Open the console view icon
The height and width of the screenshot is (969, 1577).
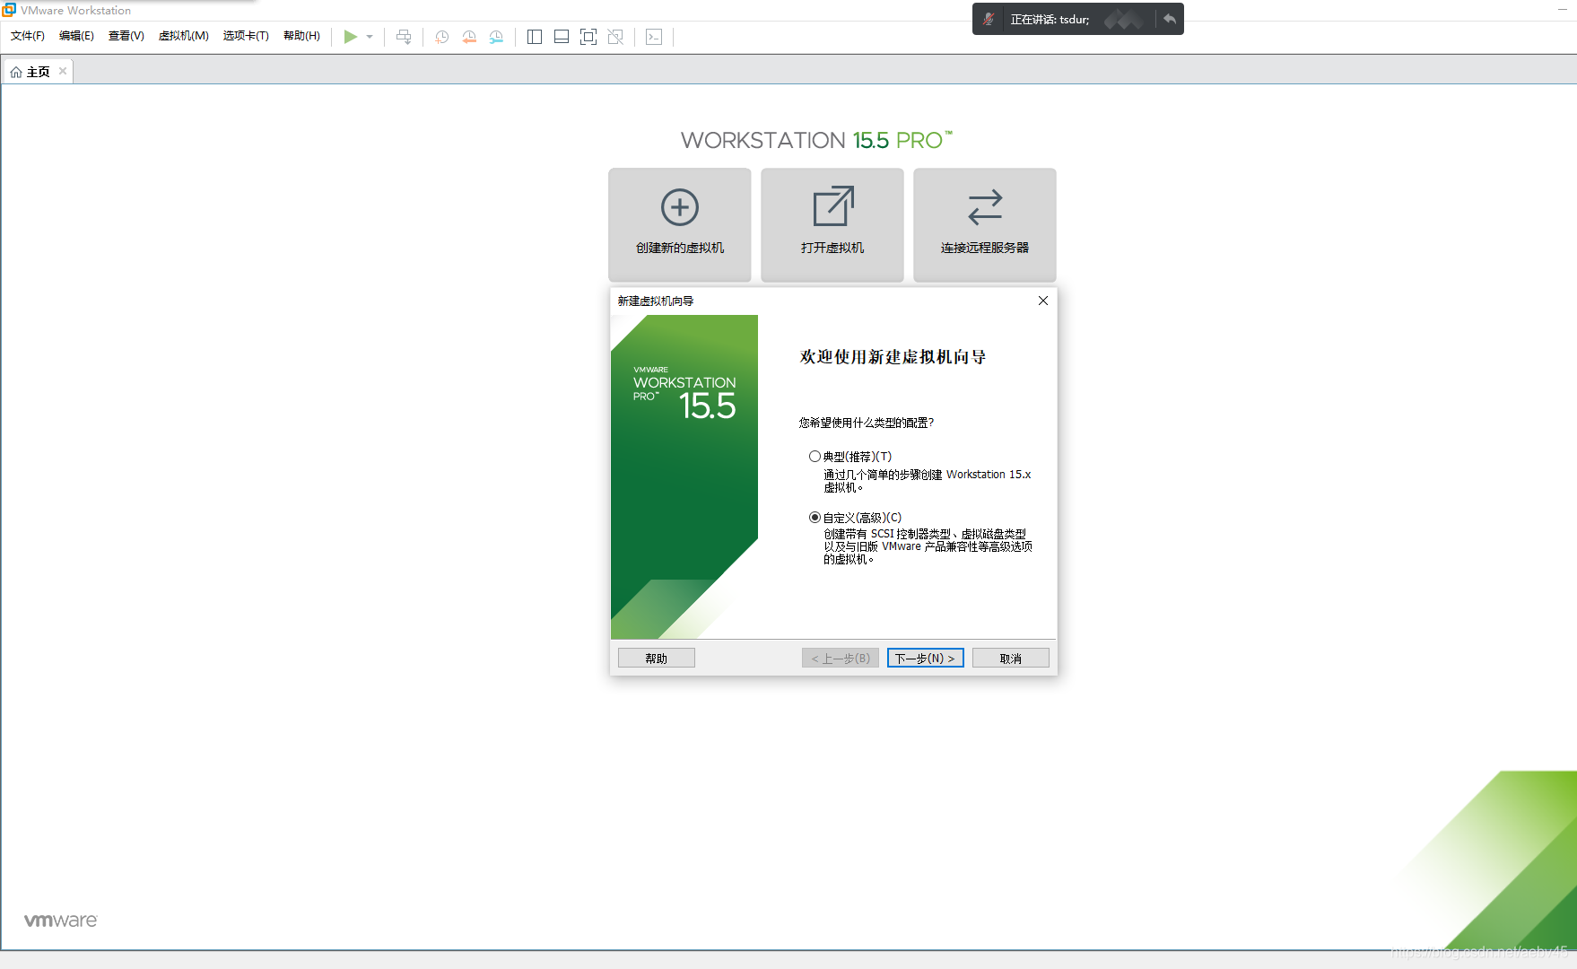[x=654, y=37]
